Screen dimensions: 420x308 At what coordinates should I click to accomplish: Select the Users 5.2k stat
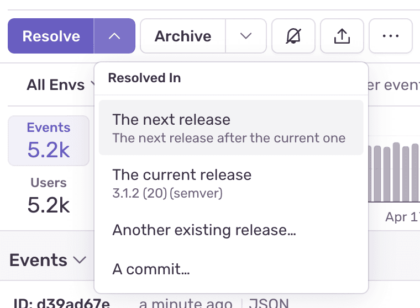(49, 195)
